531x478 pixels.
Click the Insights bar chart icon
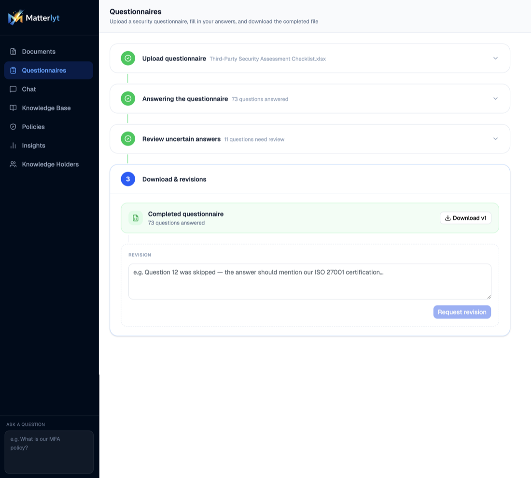pos(13,145)
